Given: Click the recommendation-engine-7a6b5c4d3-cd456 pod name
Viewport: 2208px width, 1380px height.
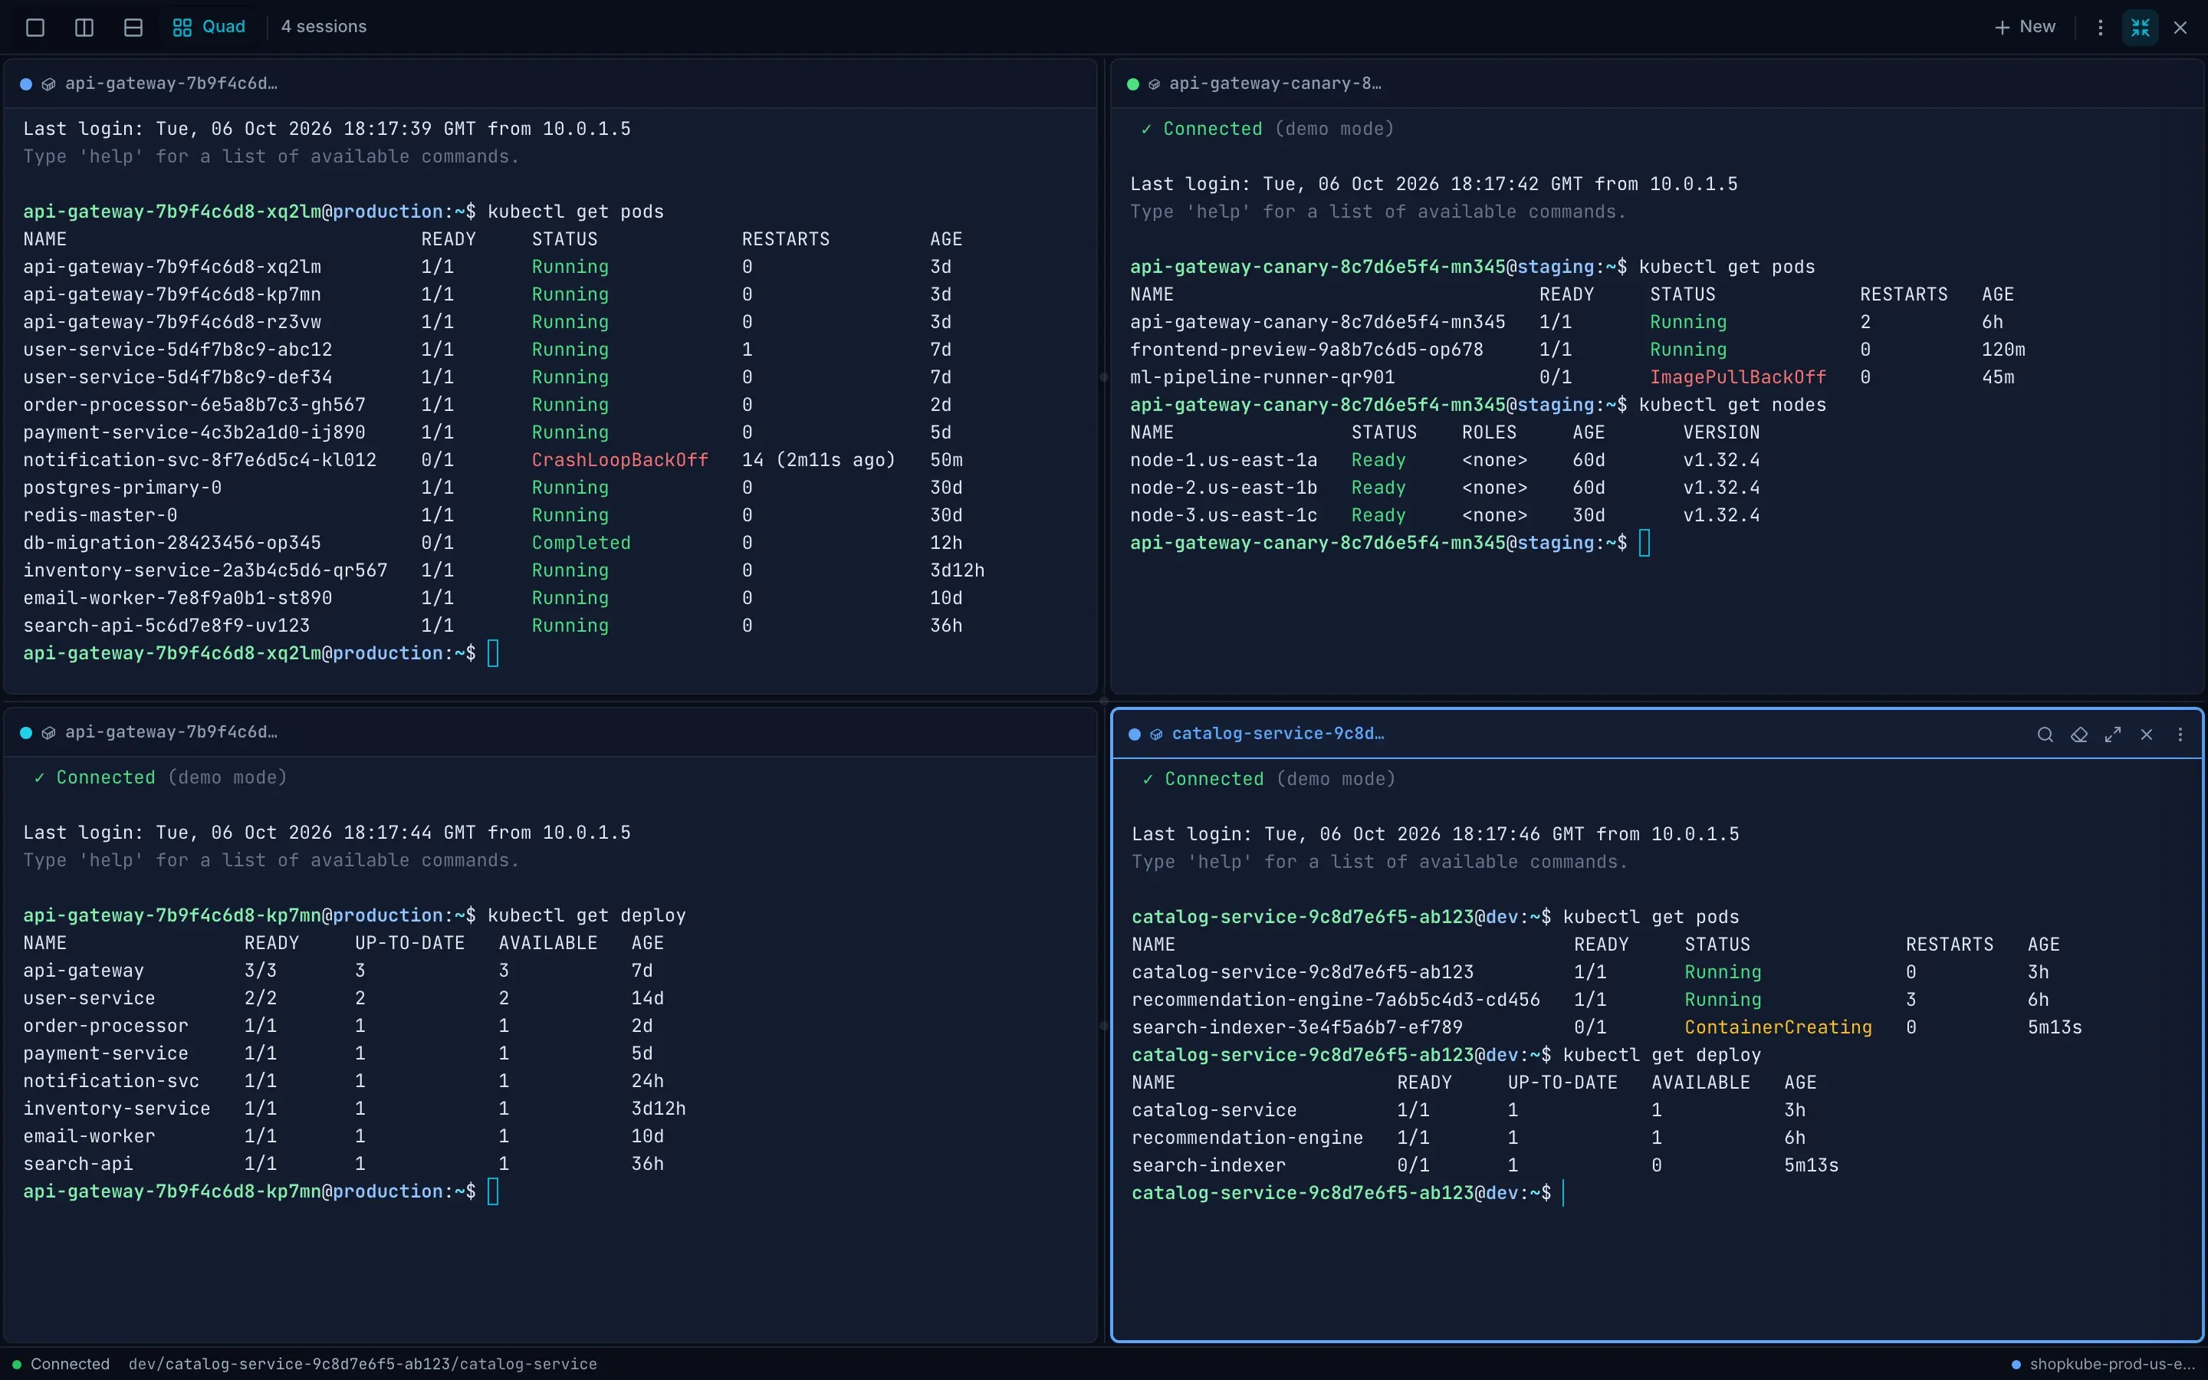Looking at the screenshot, I should (1336, 1000).
